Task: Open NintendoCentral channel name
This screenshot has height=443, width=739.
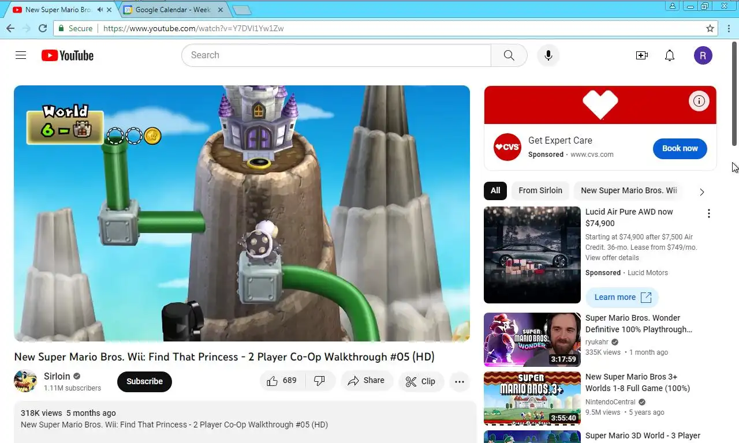Action: pos(610,402)
